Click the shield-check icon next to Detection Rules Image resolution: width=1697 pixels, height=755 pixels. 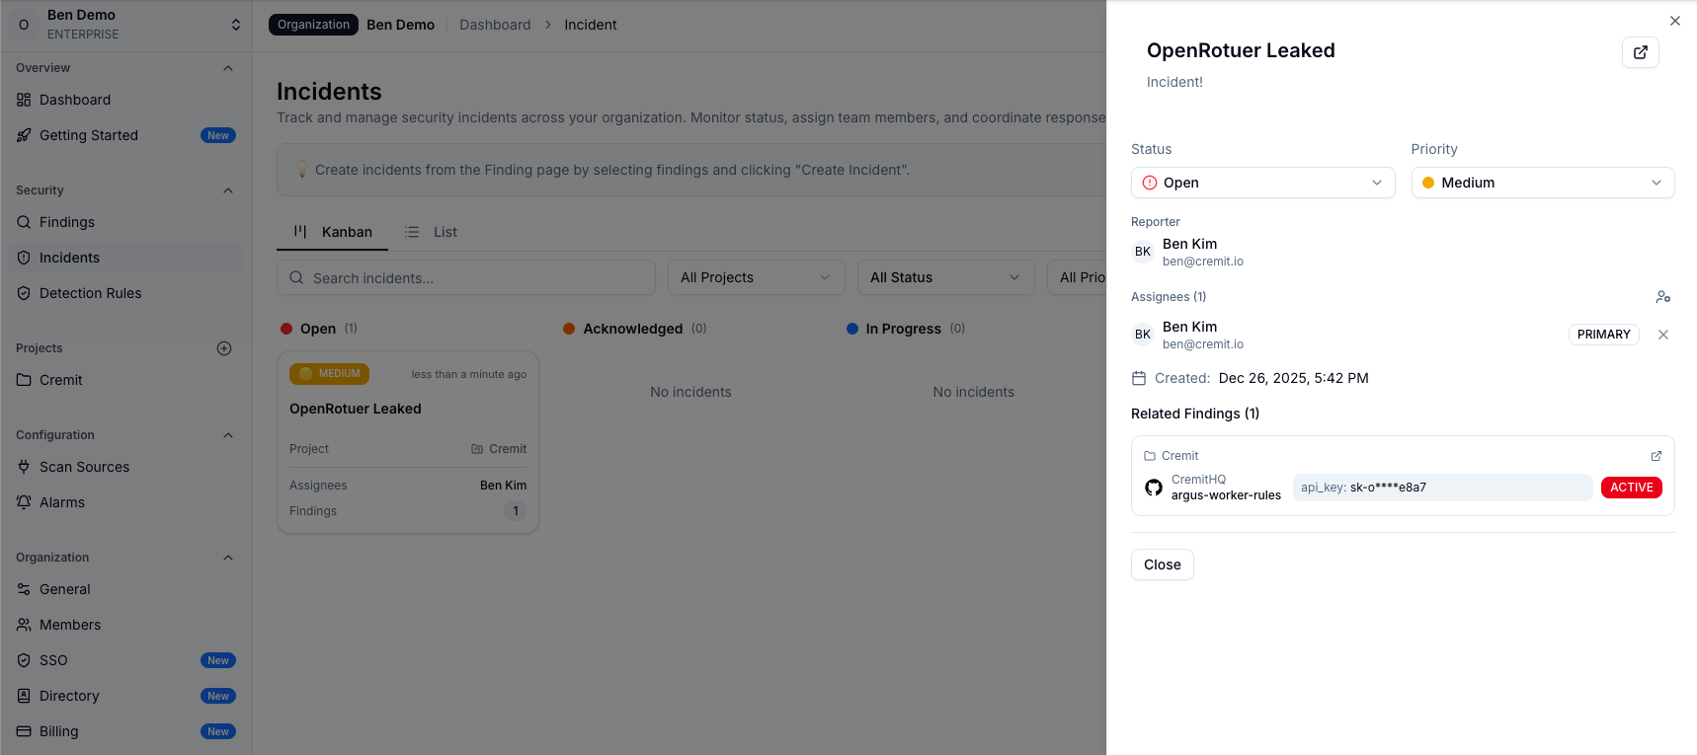click(24, 293)
